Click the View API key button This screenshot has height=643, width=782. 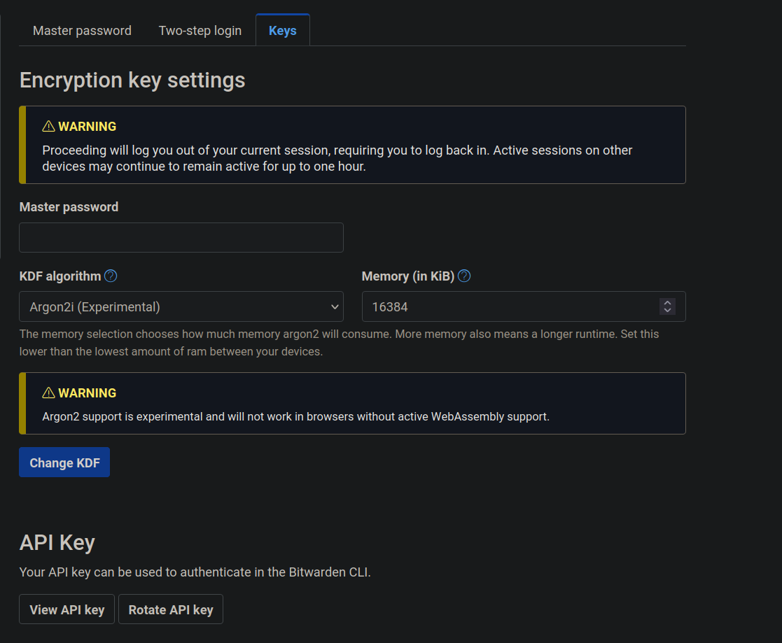(x=67, y=609)
